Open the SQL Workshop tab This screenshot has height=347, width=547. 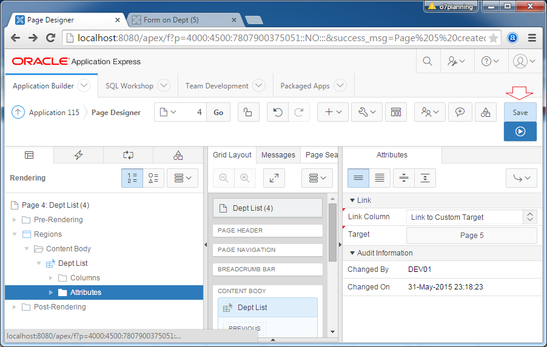pyautogui.click(x=129, y=86)
